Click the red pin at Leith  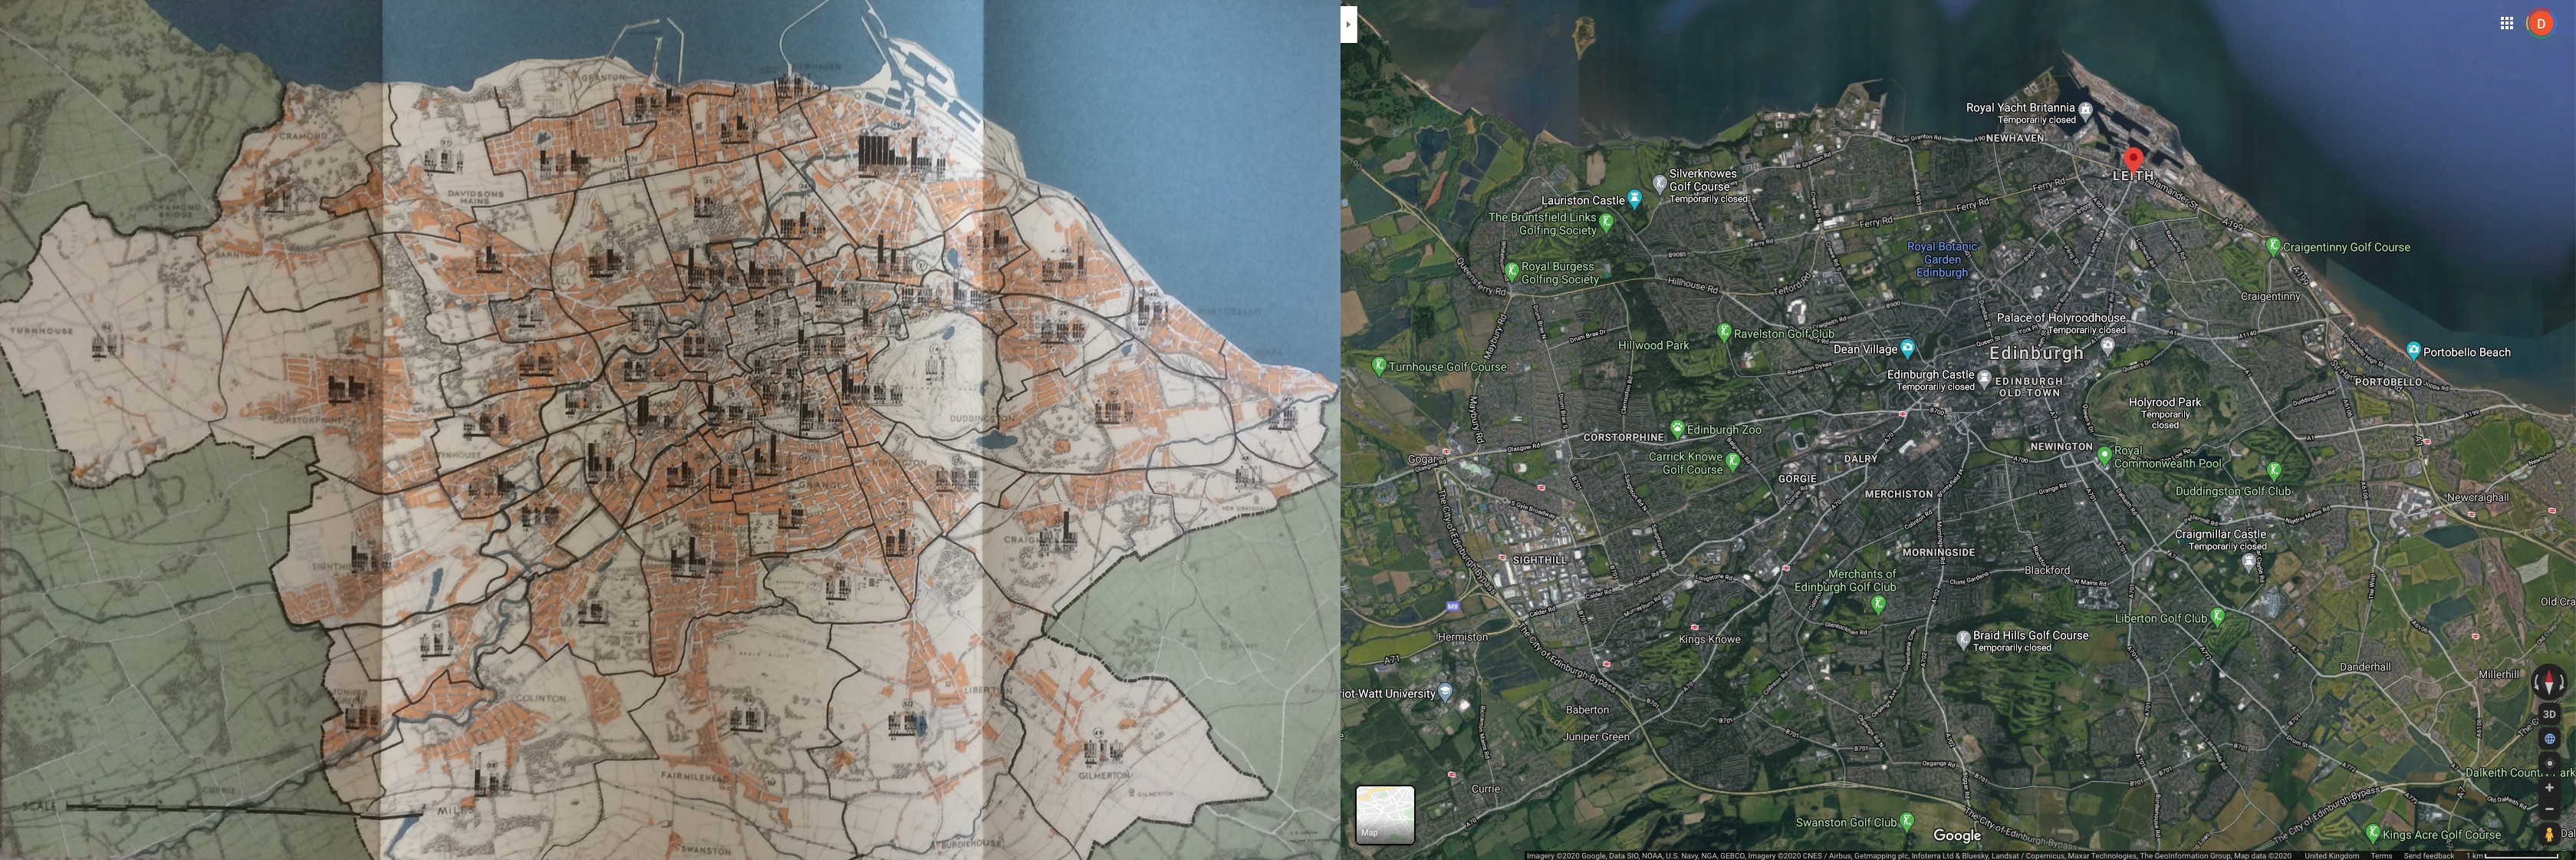2133,160
